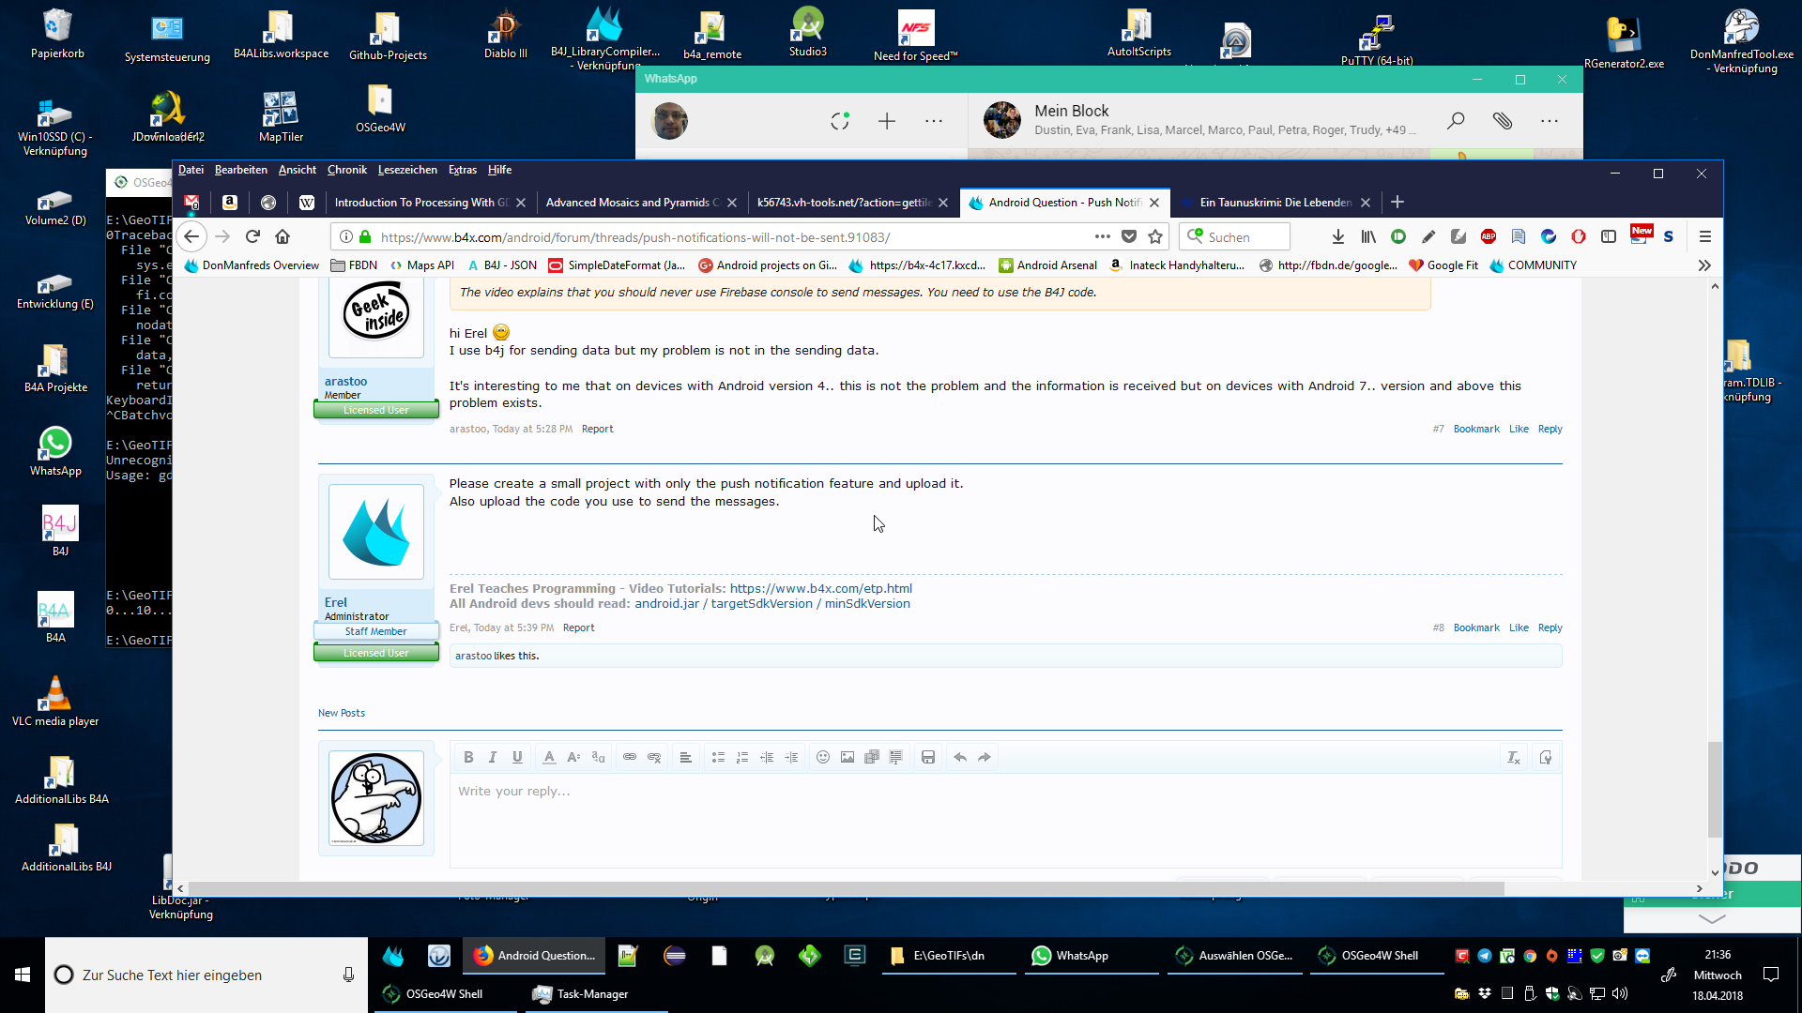Open the Chronik menu
The image size is (1802, 1013).
346,170
